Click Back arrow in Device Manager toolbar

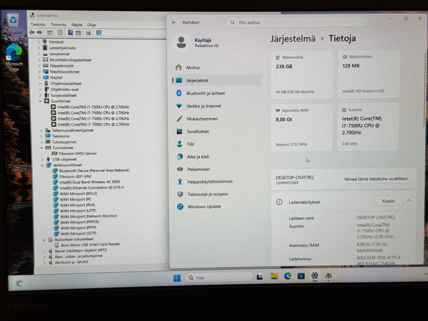pyautogui.click(x=32, y=33)
